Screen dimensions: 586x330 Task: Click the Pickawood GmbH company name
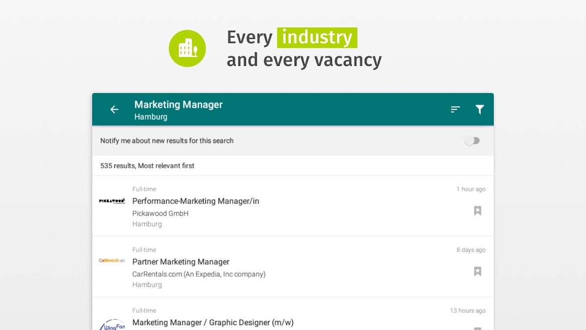(x=160, y=213)
